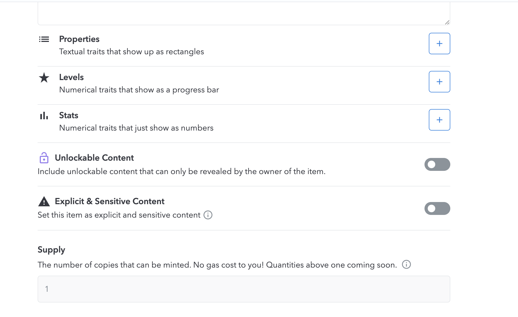Enable the Unlockable Content toggle
518x317 pixels.
(437, 164)
